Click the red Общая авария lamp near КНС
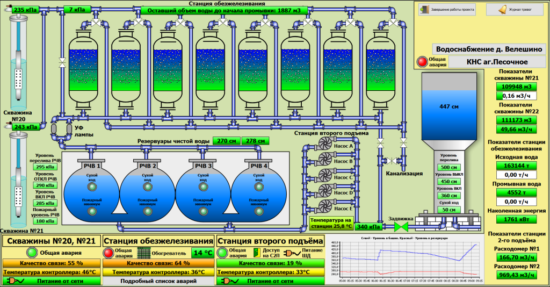Viewport: 550px width, 287px height. click(421, 62)
